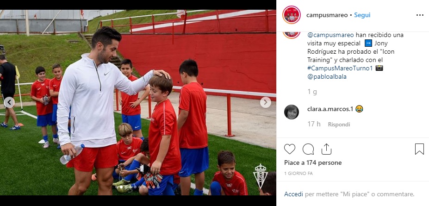This screenshot has width=429, height=206.
Task: View likes via Piace a 174 persone
Action: point(313,163)
